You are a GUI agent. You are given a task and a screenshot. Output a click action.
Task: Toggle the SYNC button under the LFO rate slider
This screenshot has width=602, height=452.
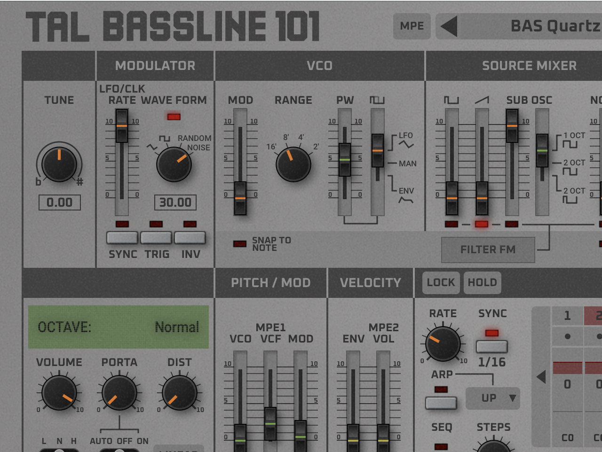(122, 238)
